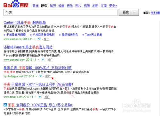The image size is (160, 116).
Task: Switch to the 图片 tab
Action: [78, 5]
